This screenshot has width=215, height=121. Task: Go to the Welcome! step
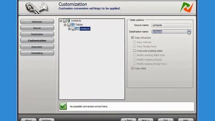tap(37, 22)
